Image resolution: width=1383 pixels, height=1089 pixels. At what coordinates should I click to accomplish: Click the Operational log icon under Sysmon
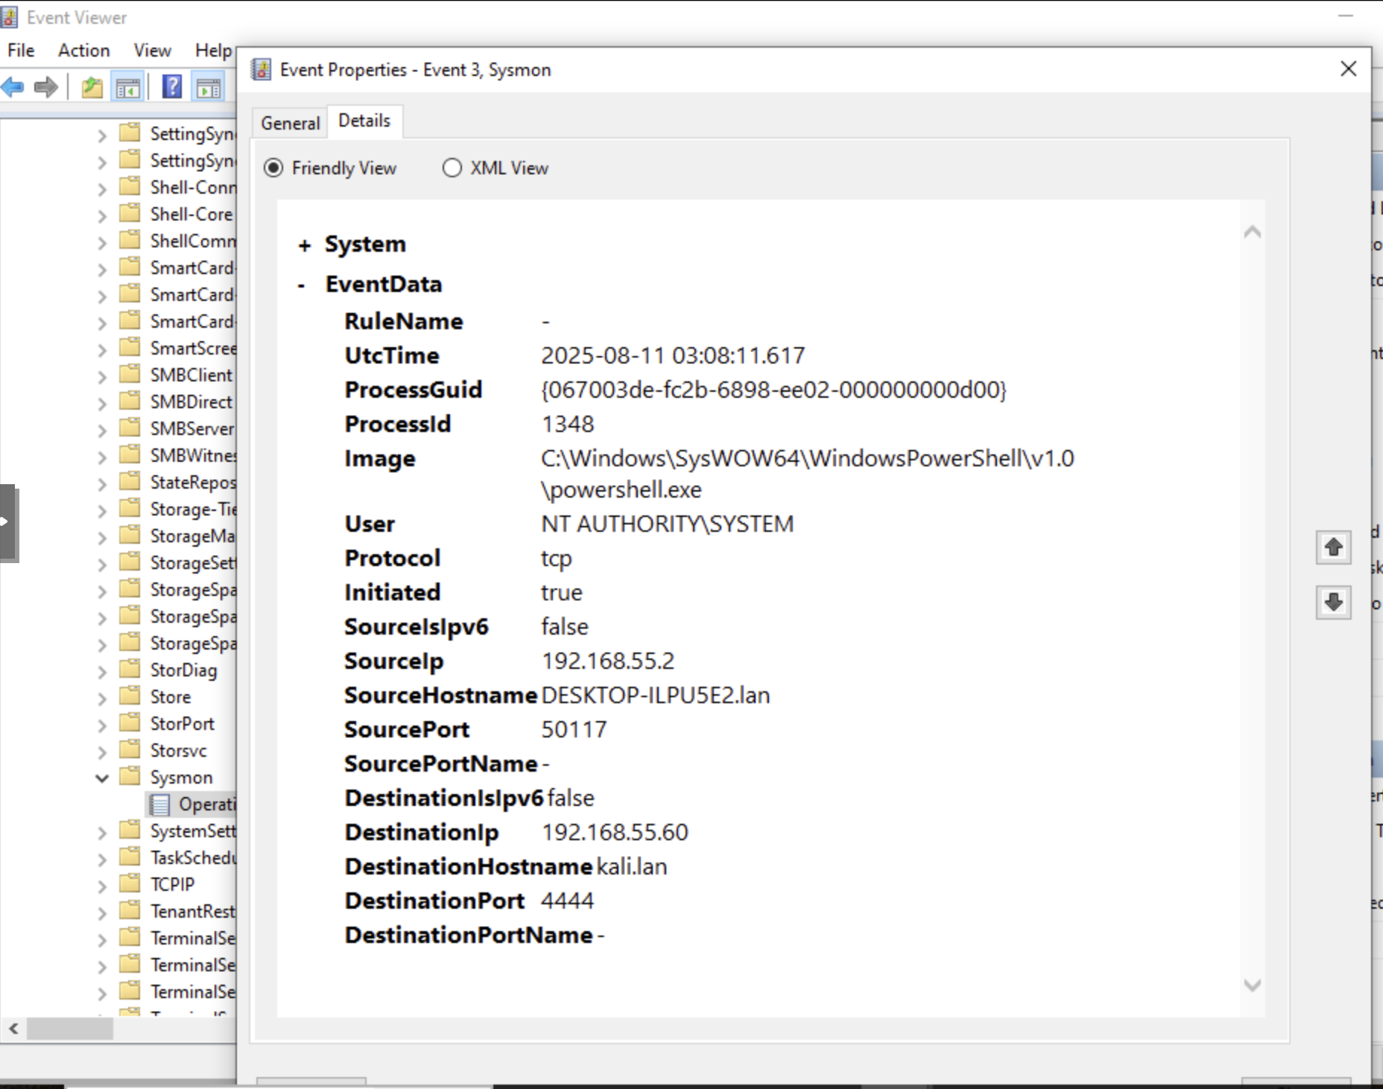pyautogui.click(x=159, y=804)
